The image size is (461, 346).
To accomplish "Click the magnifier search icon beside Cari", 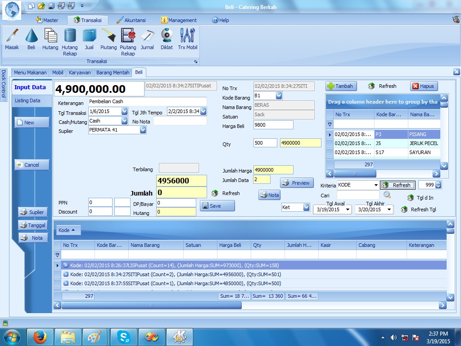I will [387, 195].
